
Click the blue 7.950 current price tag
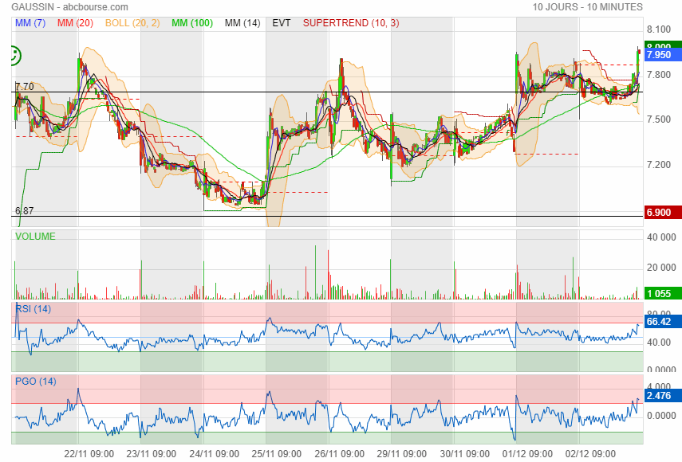tap(663, 55)
